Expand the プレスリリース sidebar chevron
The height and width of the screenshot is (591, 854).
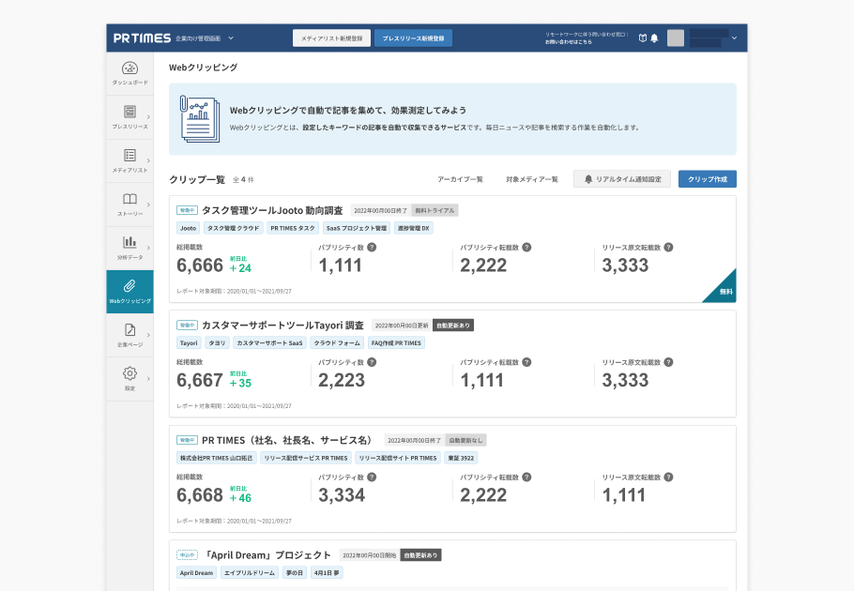pos(148,117)
